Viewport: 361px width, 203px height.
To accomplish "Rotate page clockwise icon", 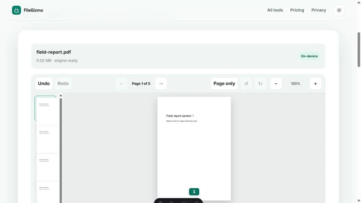I will click(260, 84).
